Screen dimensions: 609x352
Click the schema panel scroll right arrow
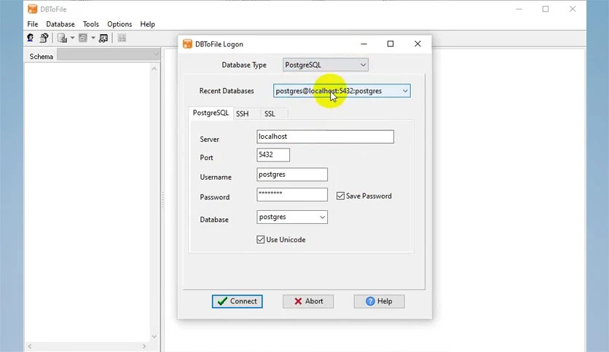coord(144,346)
